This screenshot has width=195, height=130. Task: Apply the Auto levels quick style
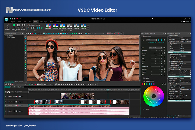55,27
